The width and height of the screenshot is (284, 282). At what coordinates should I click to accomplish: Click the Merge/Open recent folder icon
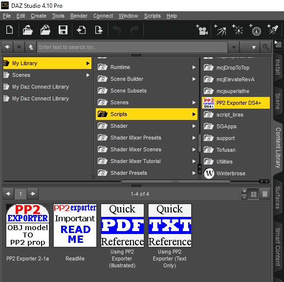45,30
